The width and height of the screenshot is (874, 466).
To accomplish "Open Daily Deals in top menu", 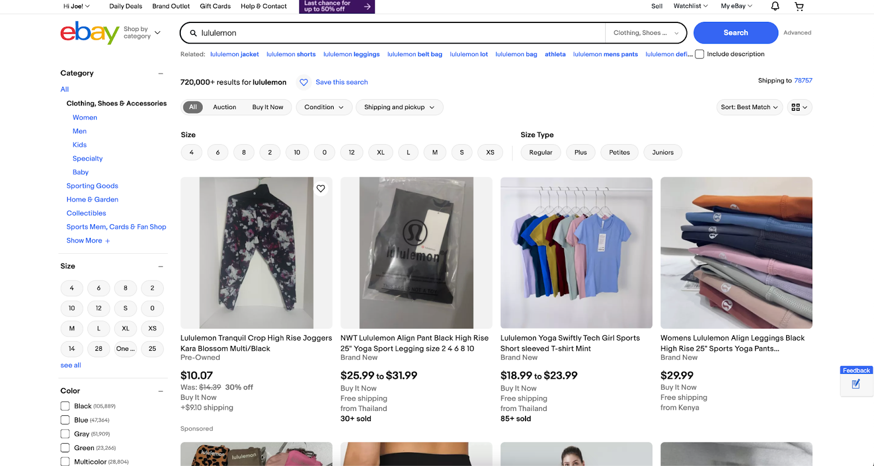I will pos(126,7).
